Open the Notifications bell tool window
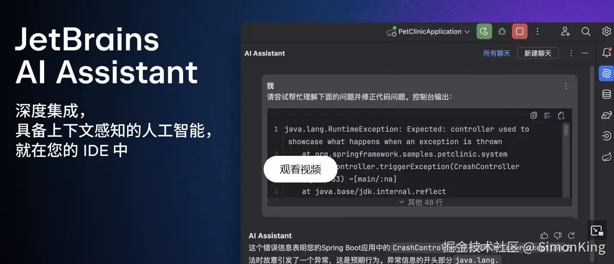Viewport: 614px width, 264px height. (x=606, y=52)
